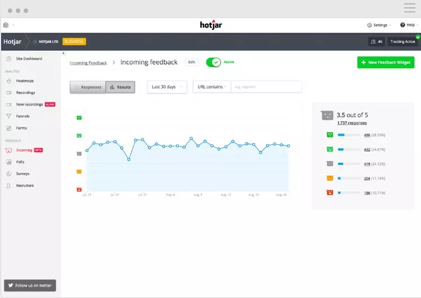The width and height of the screenshot is (421, 298).
Task: Open the Settings menu
Action: [x=379, y=25]
